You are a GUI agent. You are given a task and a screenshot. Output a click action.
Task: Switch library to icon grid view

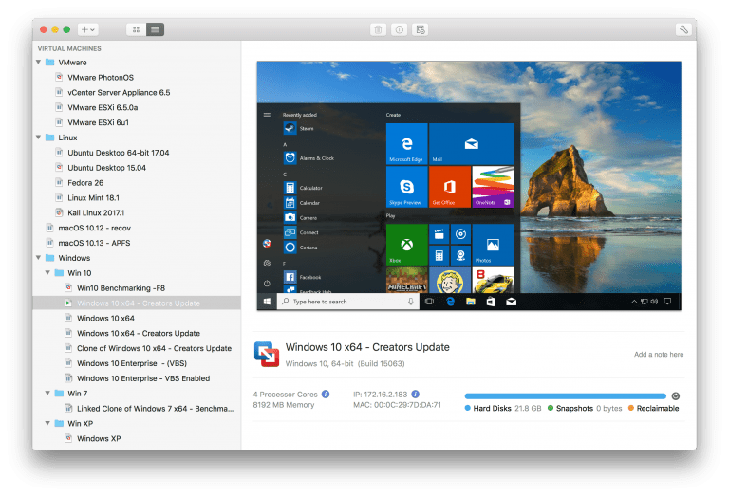click(136, 29)
